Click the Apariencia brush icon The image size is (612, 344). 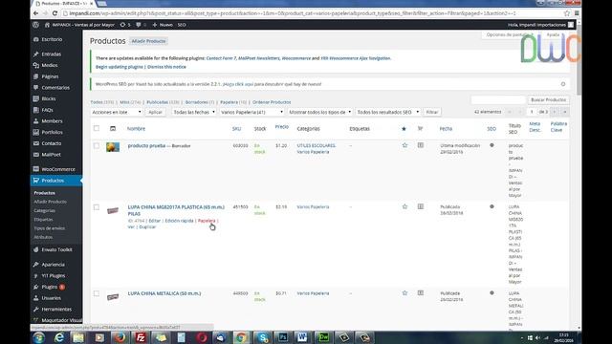[x=36, y=265]
